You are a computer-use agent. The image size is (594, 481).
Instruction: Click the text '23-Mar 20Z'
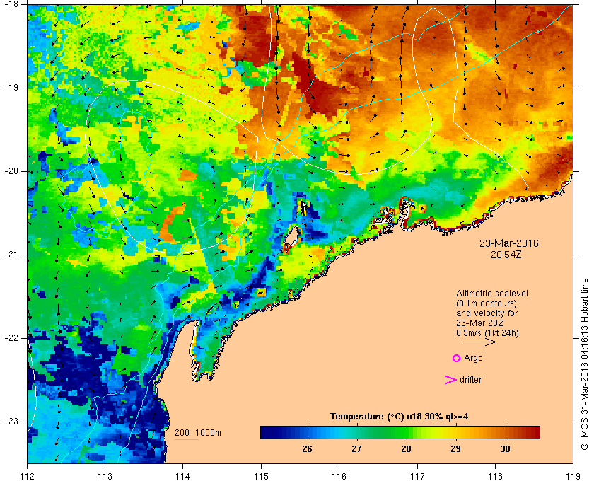pyautogui.click(x=479, y=323)
